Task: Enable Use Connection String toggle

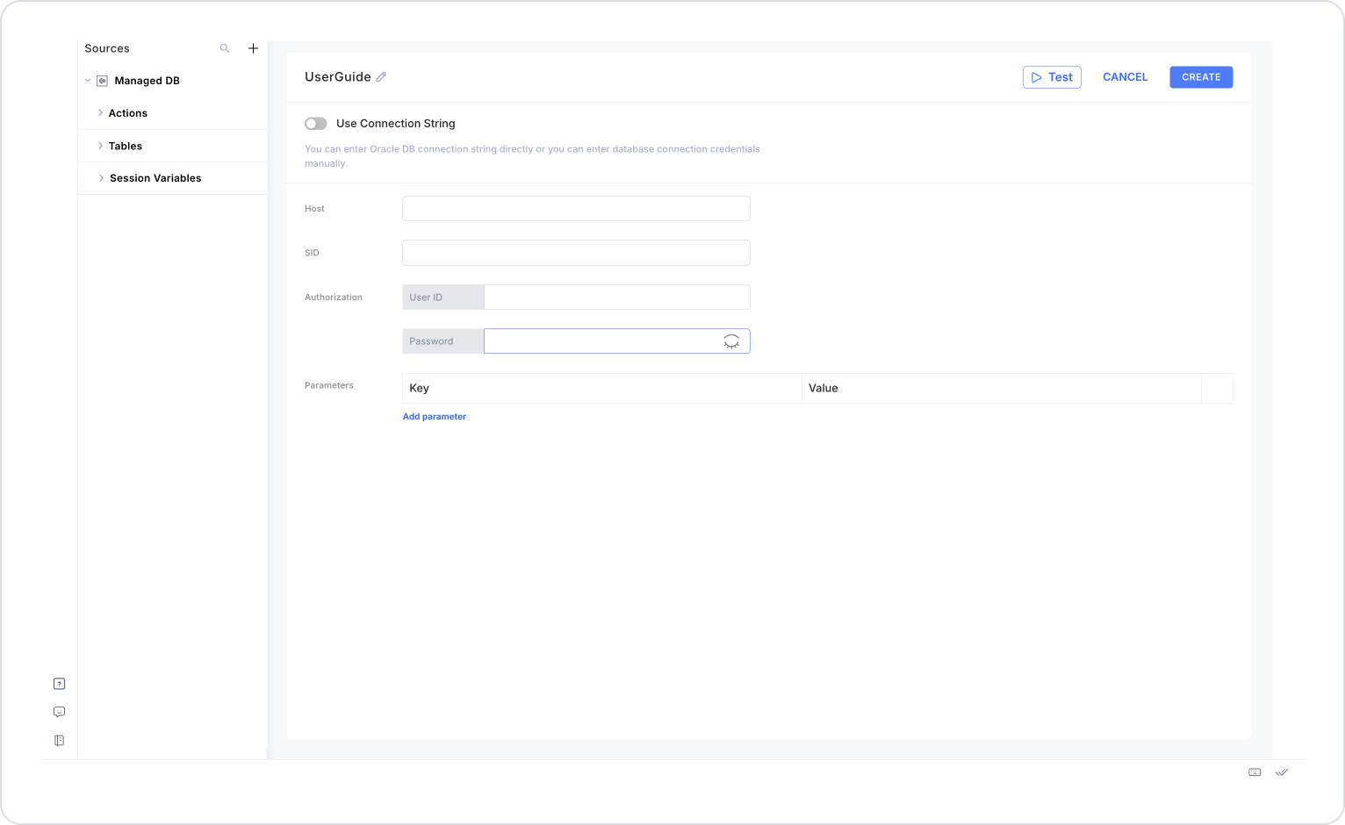Action: click(x=316, y=124)
